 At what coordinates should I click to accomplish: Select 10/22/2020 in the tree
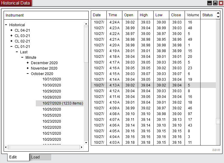(x=52, y=127)
